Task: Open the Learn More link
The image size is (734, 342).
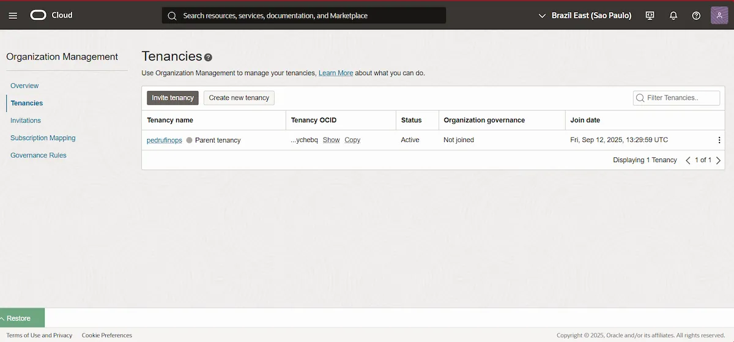Action: point(336,73)
